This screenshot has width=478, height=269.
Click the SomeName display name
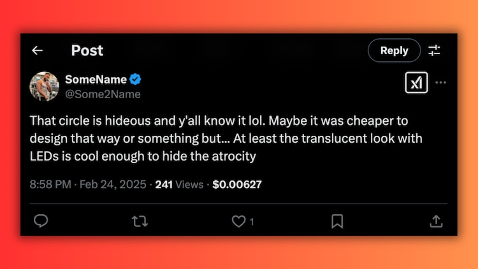tap(96, 80)
